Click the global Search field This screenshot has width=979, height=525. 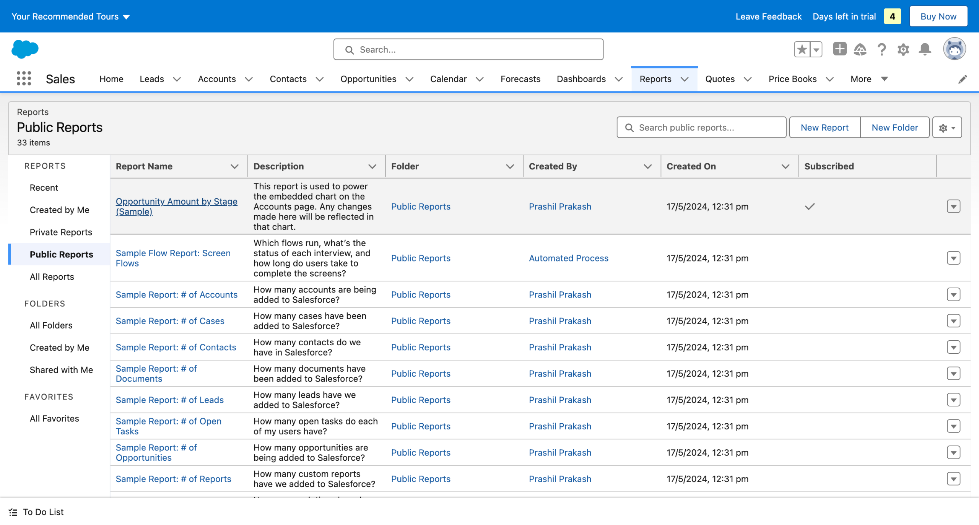coord(468,49)
